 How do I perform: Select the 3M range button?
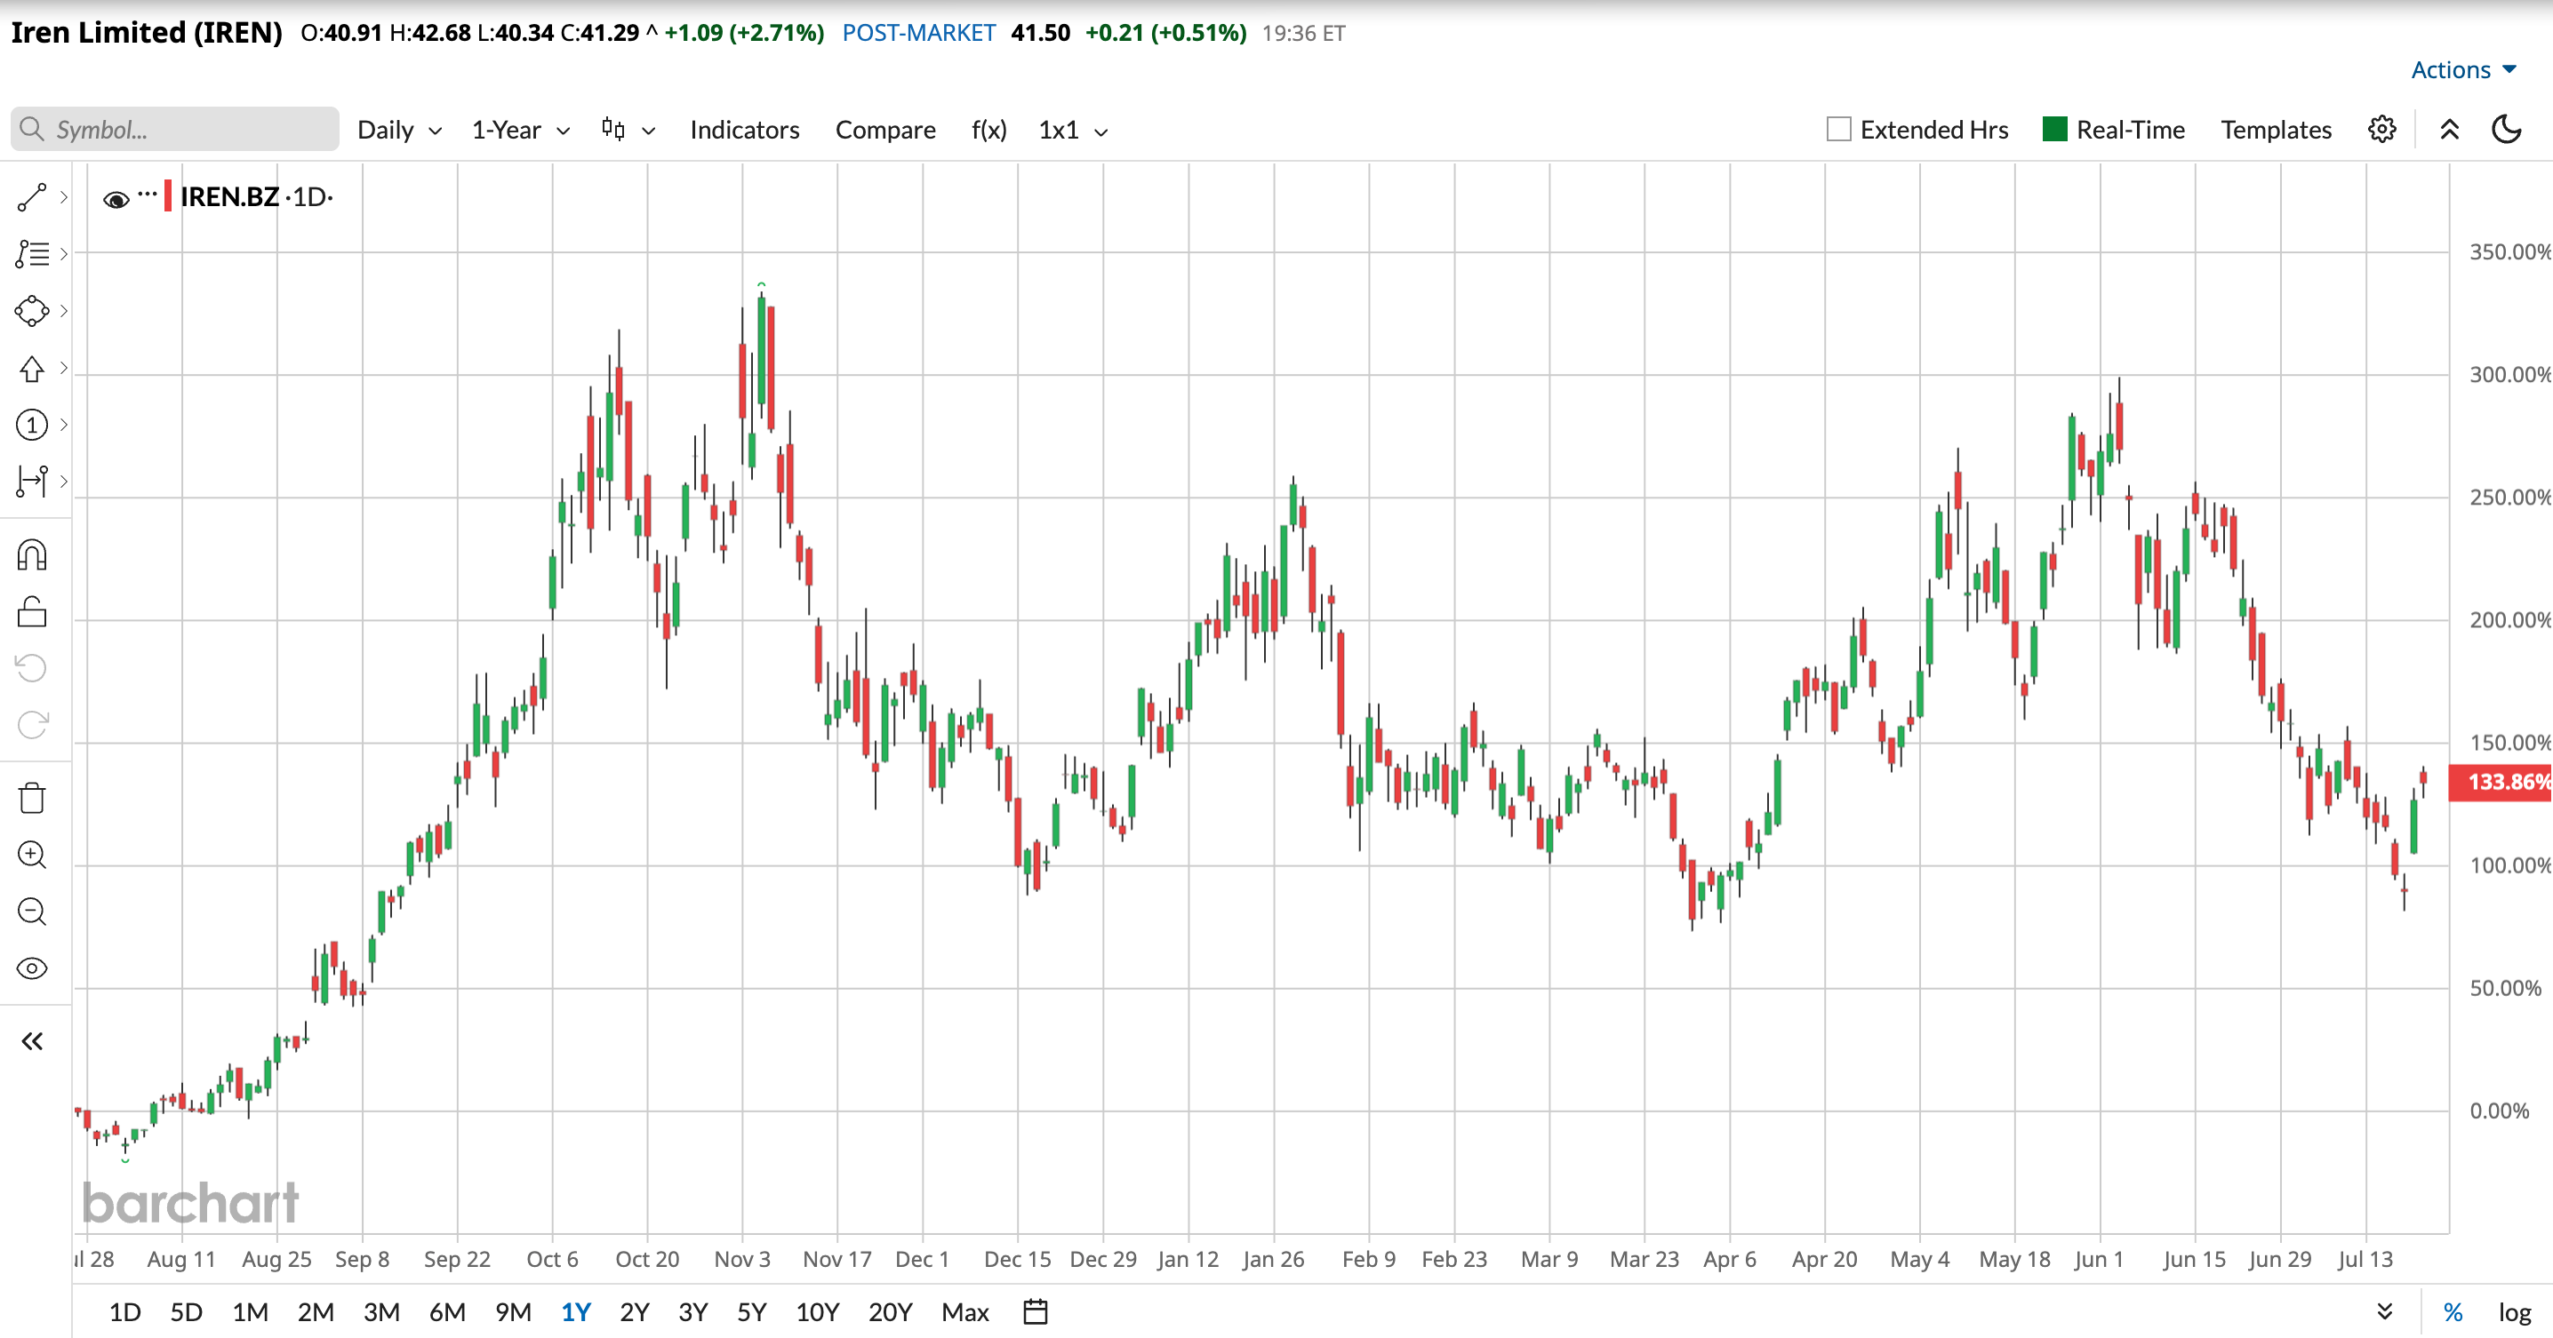tap(381, 1312)
